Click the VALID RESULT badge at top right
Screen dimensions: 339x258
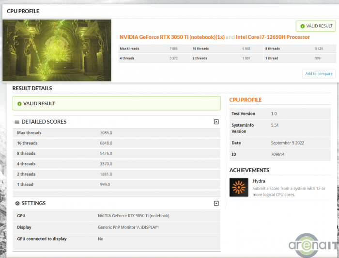[316, 26]
